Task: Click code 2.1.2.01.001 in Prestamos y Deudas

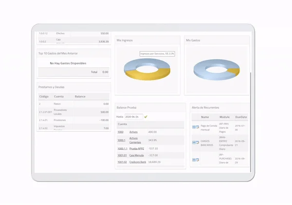Action: pyautogui.click(x=45, y=112)
